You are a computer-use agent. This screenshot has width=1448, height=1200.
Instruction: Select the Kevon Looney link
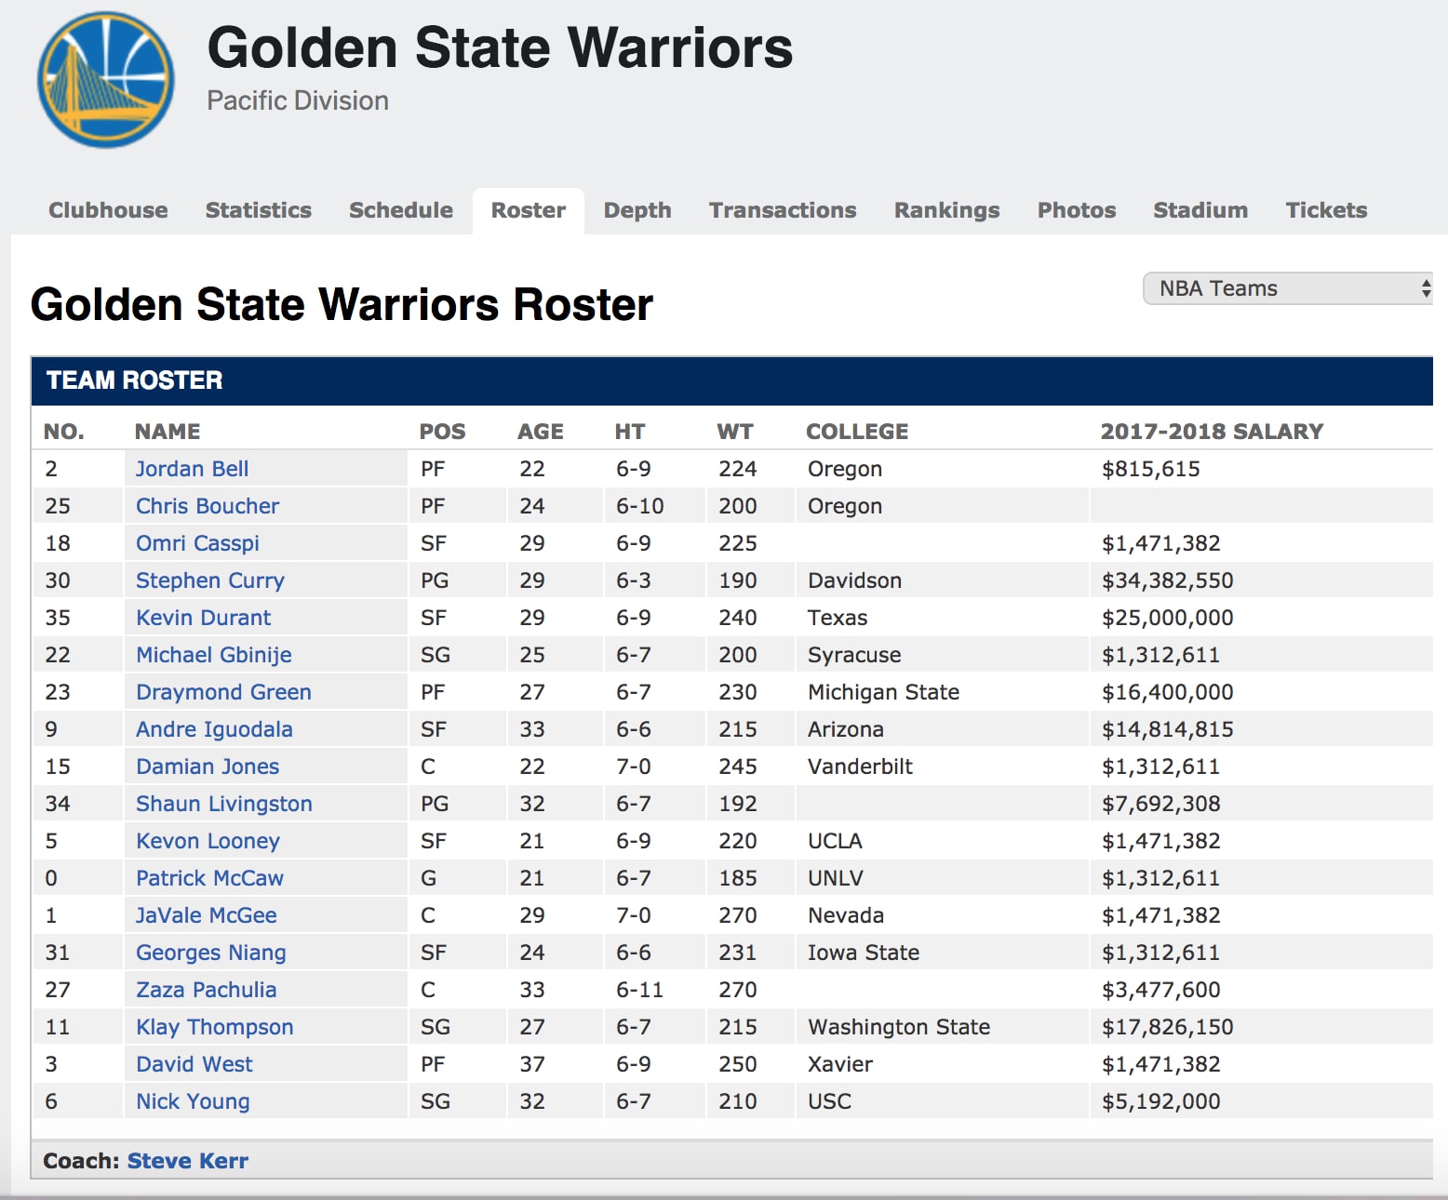[x=208, y=841]
